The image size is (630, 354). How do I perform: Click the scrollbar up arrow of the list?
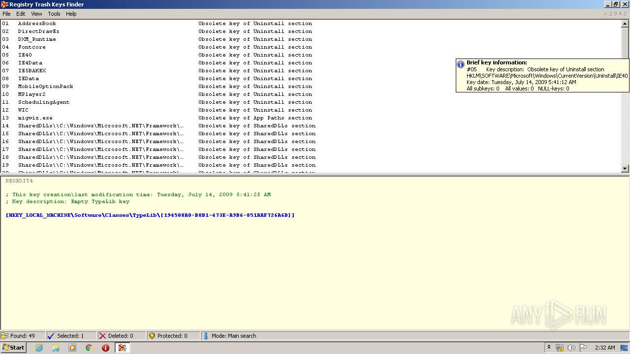coord(625,23)
